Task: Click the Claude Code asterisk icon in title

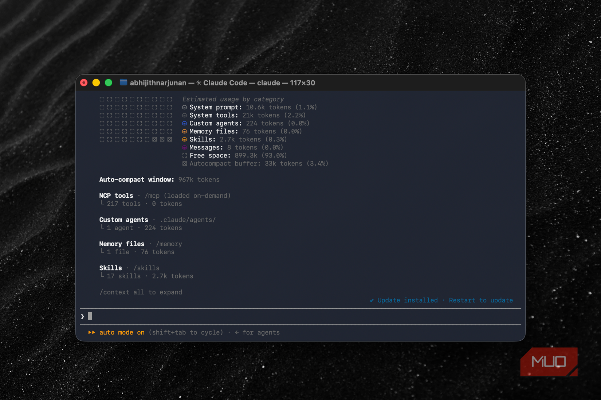Action: tap(199, 83)
